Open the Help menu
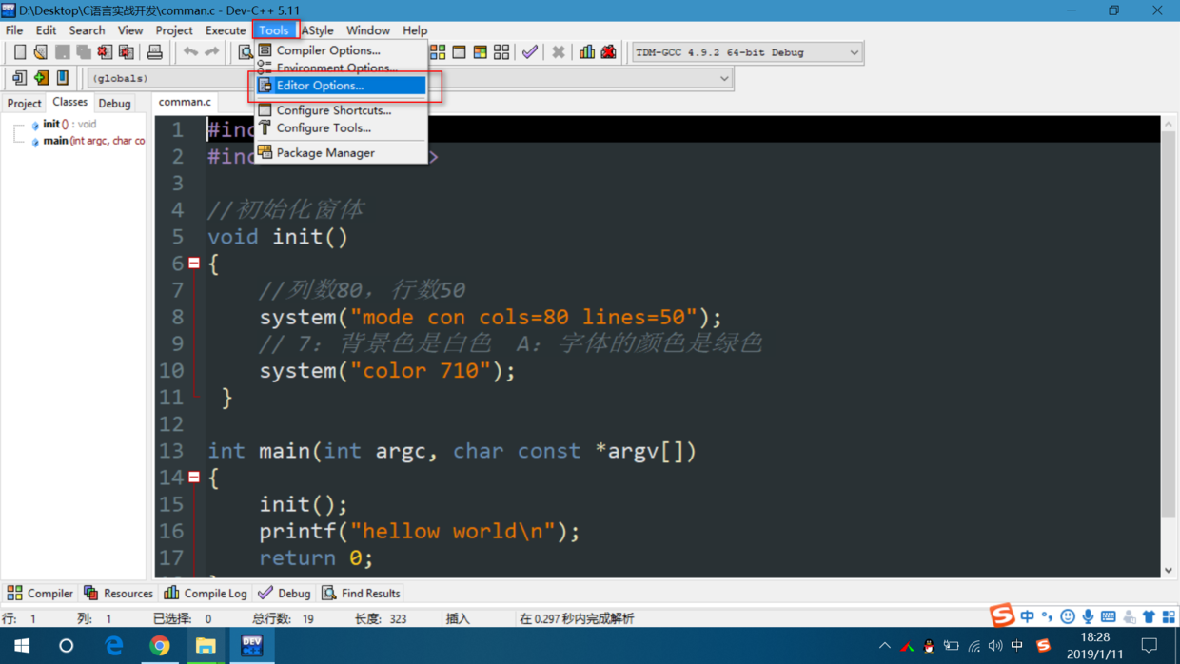The height and width of the screenshot is (664, 1180). pos(415,30)
